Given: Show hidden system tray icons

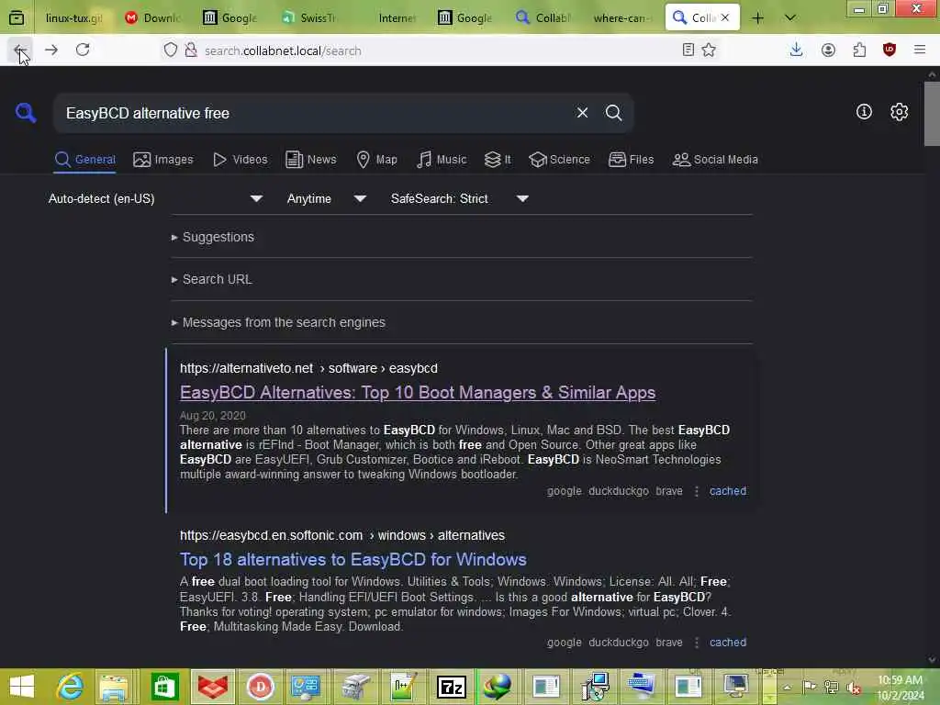Looking at the screenshot, I should (787, 687).
